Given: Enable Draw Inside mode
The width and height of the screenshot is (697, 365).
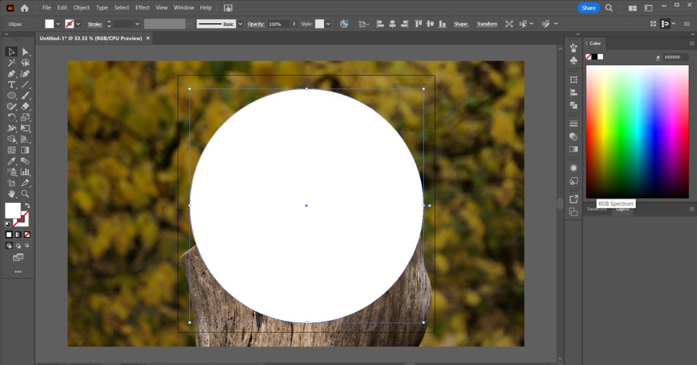Looking at the screenshot, I should tap(27, 245).
